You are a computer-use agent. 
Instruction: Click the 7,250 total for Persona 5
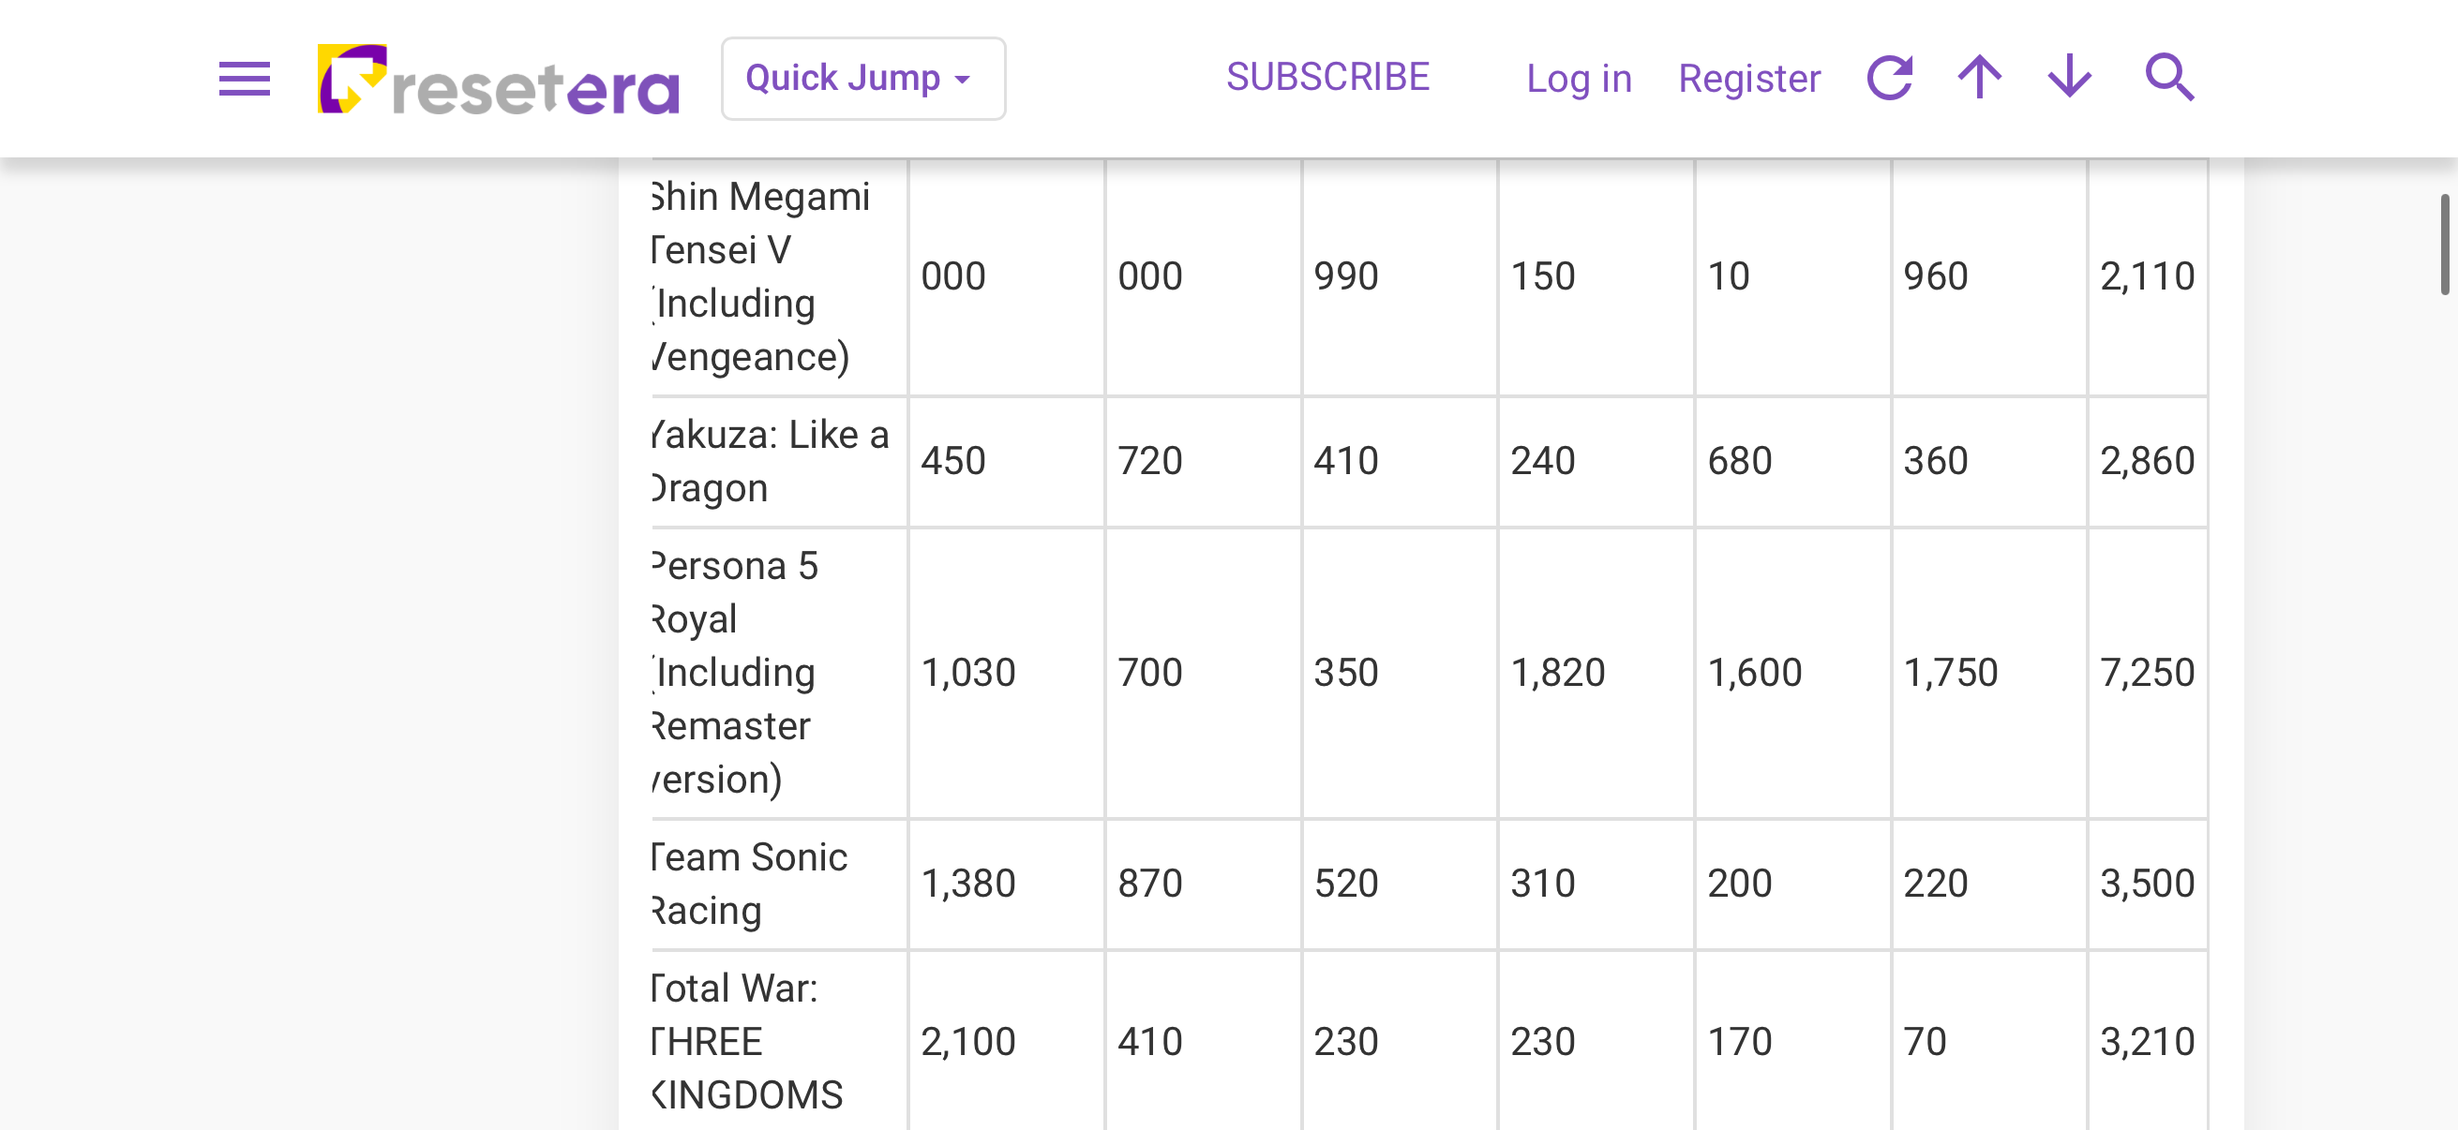pos(2147,672)
